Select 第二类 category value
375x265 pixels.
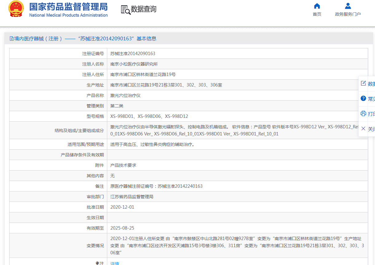[117, 106]
